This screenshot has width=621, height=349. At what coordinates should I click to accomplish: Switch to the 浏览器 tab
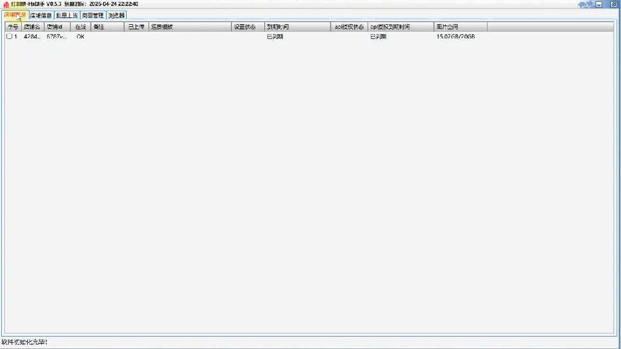coord(117,15)
